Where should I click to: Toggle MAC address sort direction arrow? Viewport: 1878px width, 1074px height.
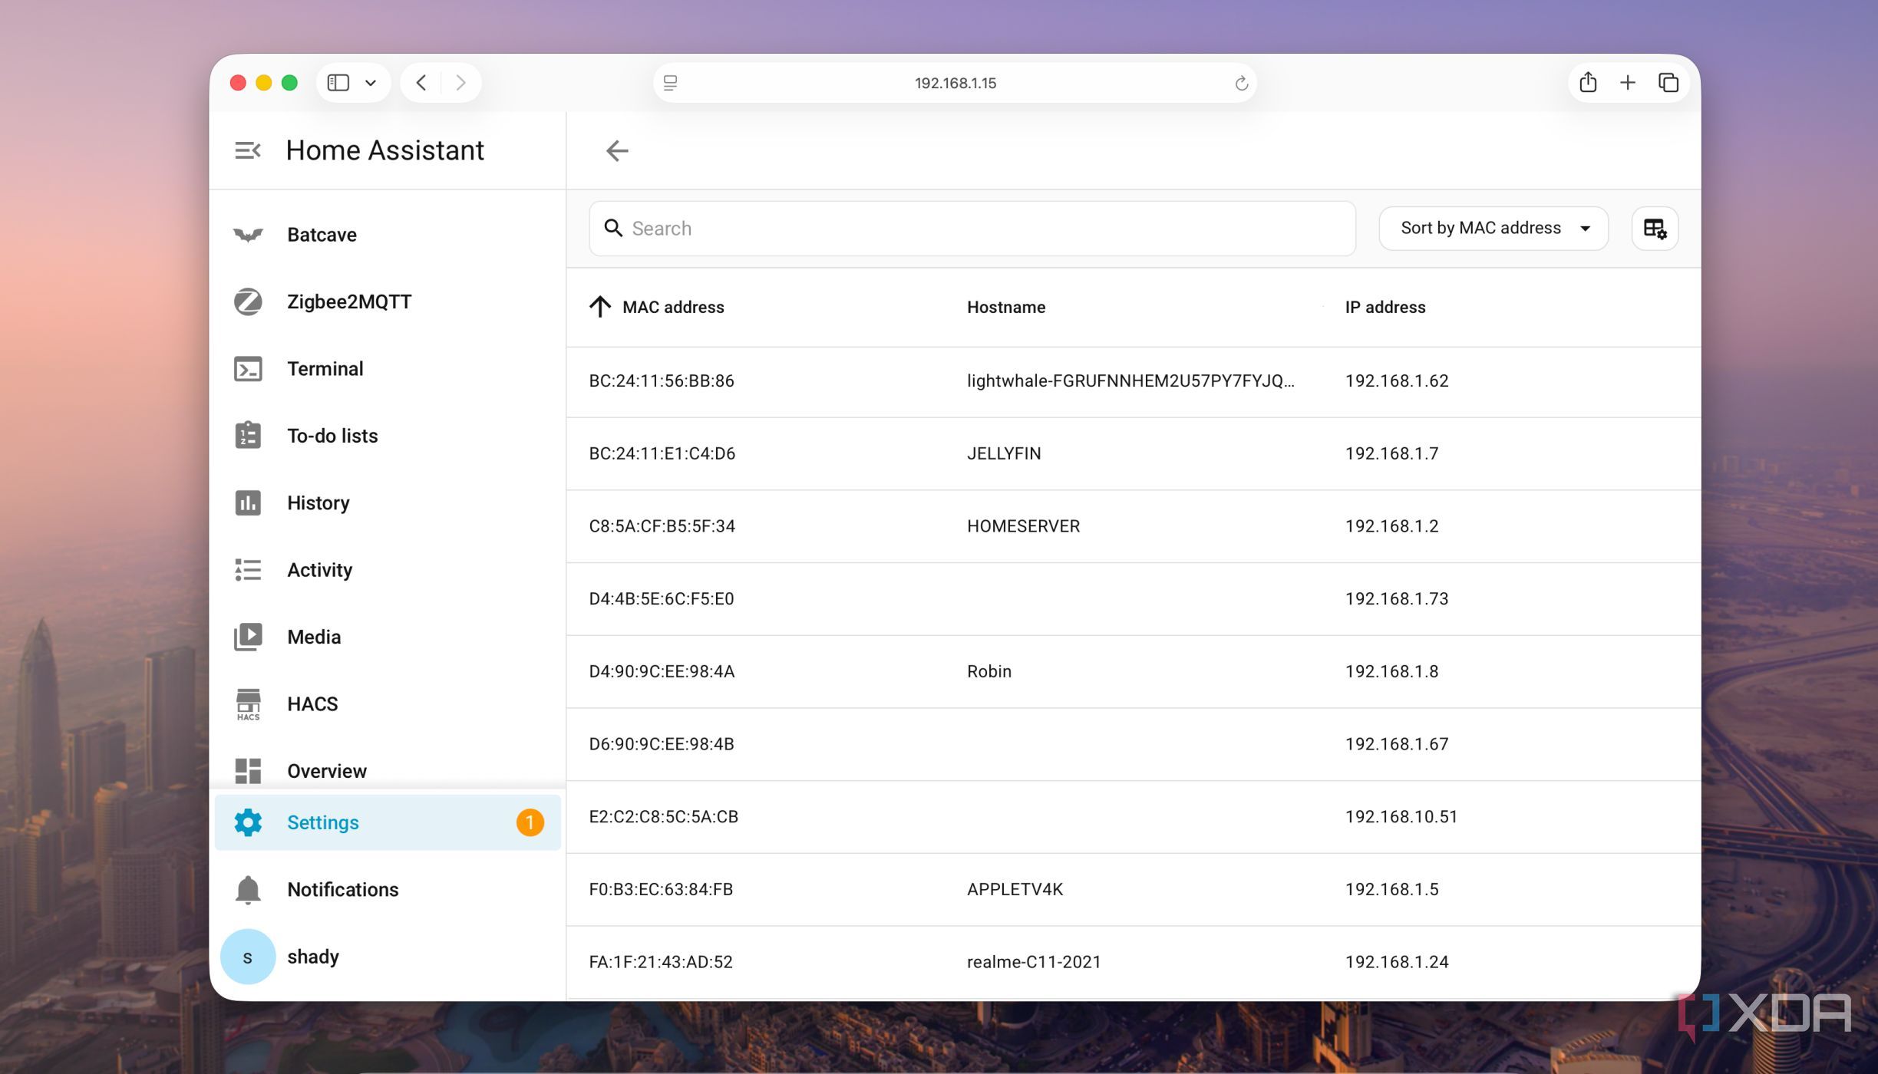[x=600, y=307]
